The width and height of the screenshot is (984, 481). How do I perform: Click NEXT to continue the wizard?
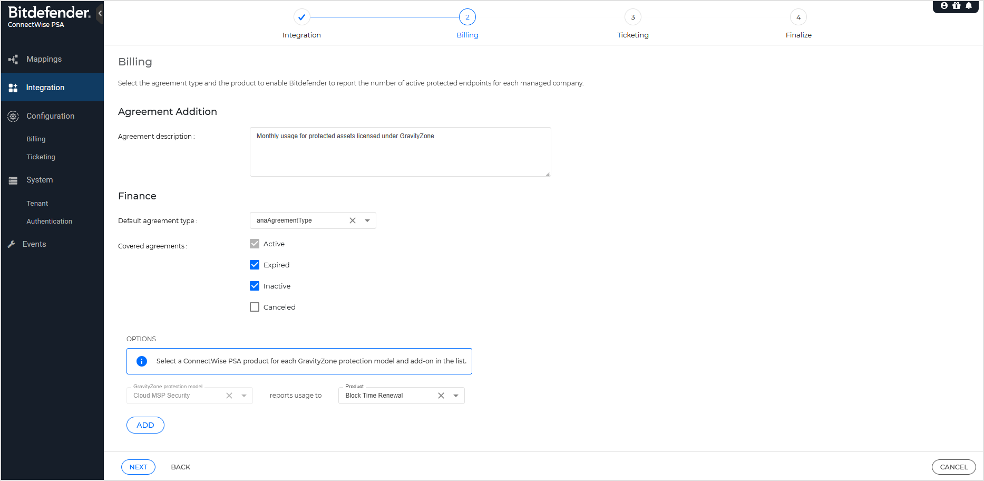tap(138, 467)
